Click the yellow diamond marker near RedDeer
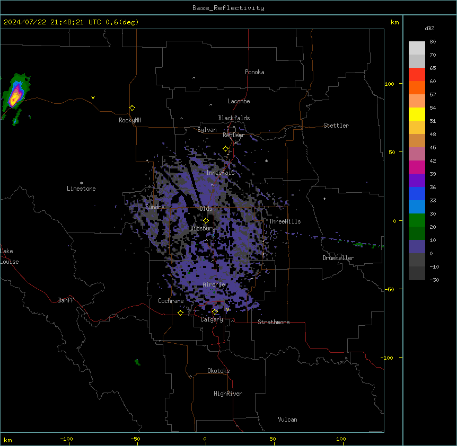Viewport: 457px width, 446px height. tap(225, 149)
